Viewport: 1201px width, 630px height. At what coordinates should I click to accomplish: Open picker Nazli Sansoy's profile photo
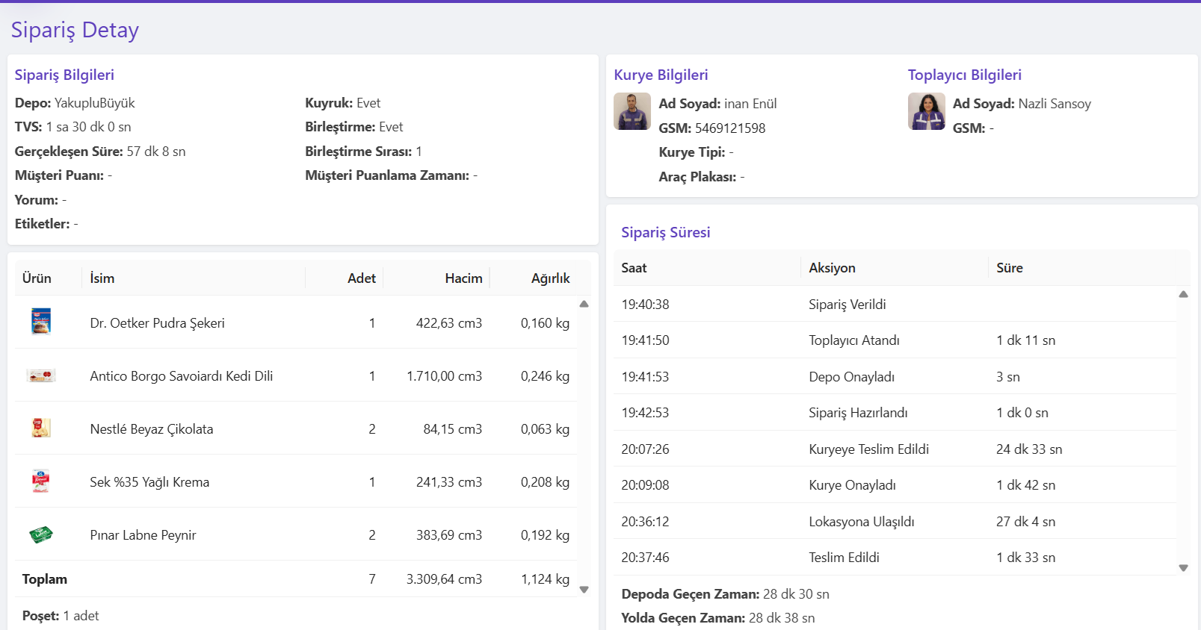click(927, 111)
